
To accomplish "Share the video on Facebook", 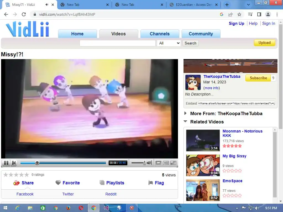I will tap(25, 194).
